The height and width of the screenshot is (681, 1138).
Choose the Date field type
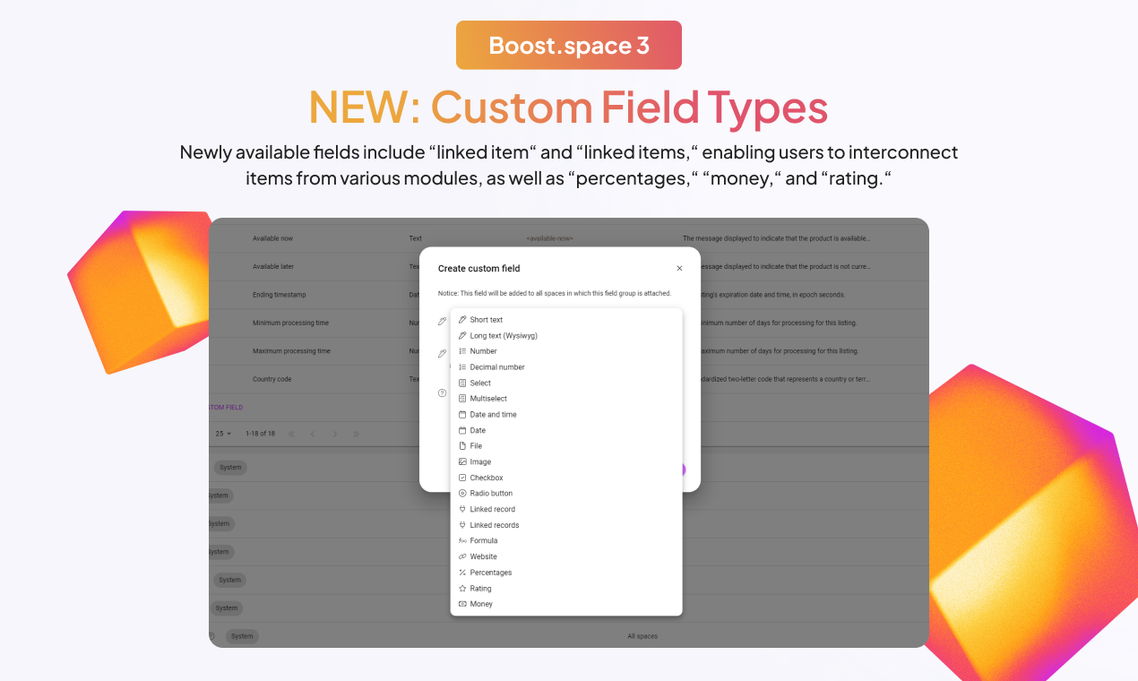[x=566, y=430]
